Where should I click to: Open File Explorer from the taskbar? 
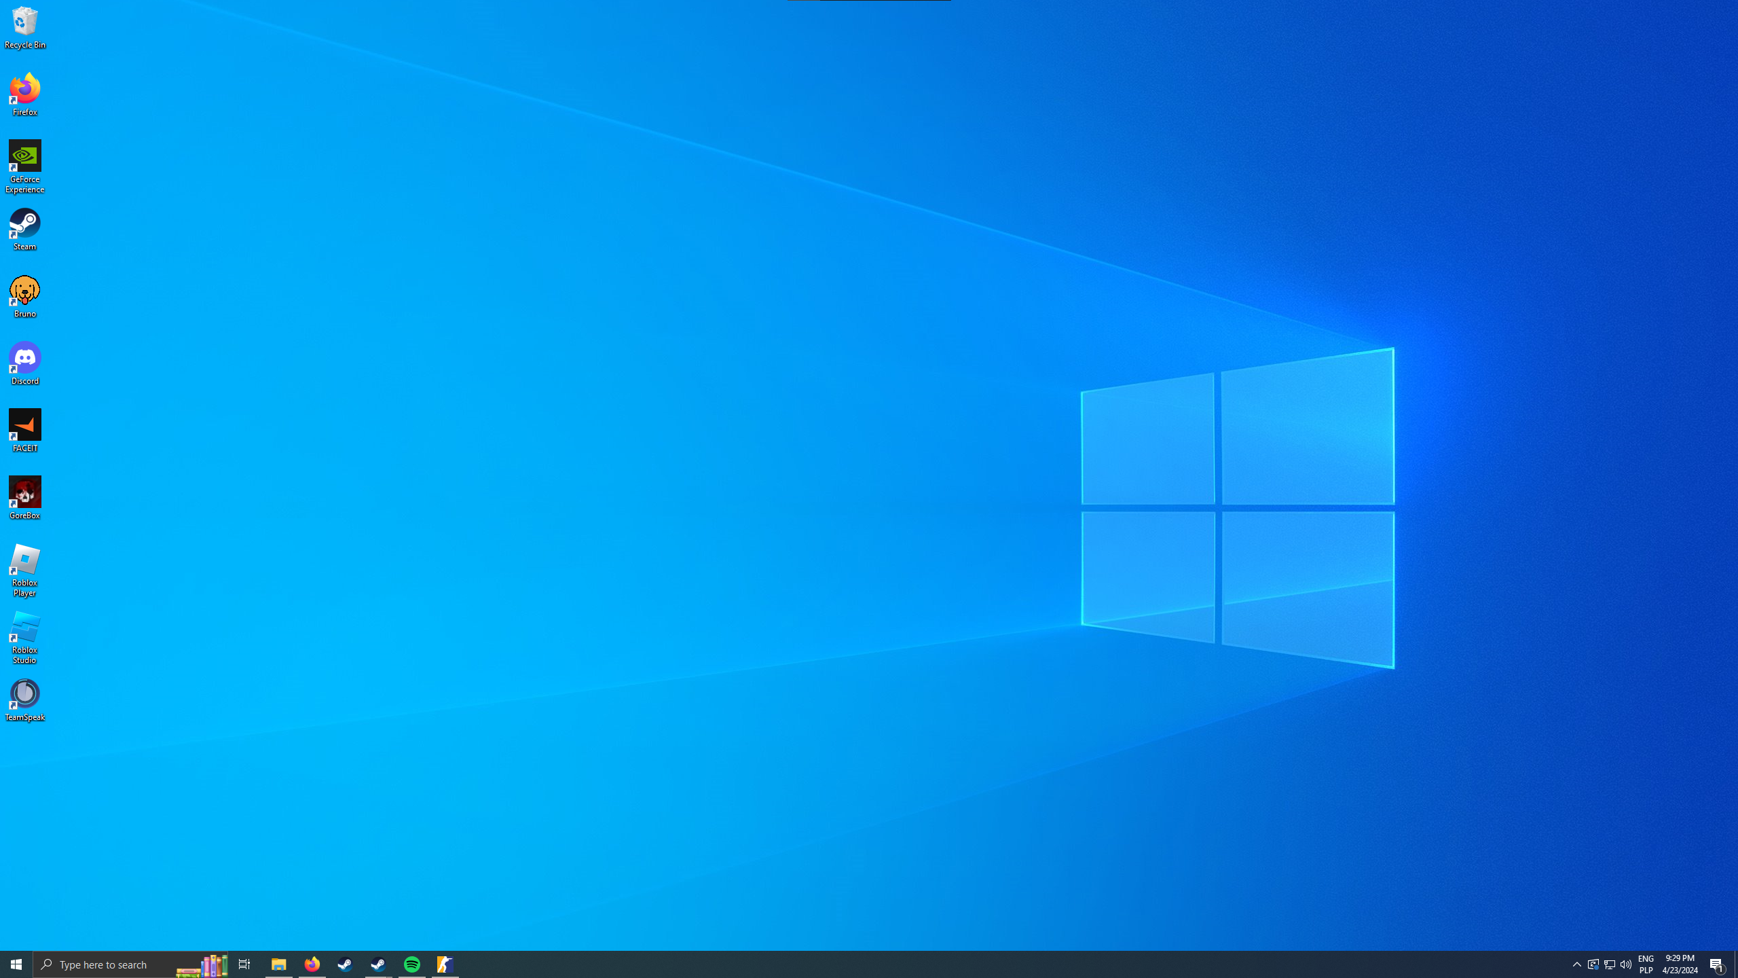(x=278, y=964)
